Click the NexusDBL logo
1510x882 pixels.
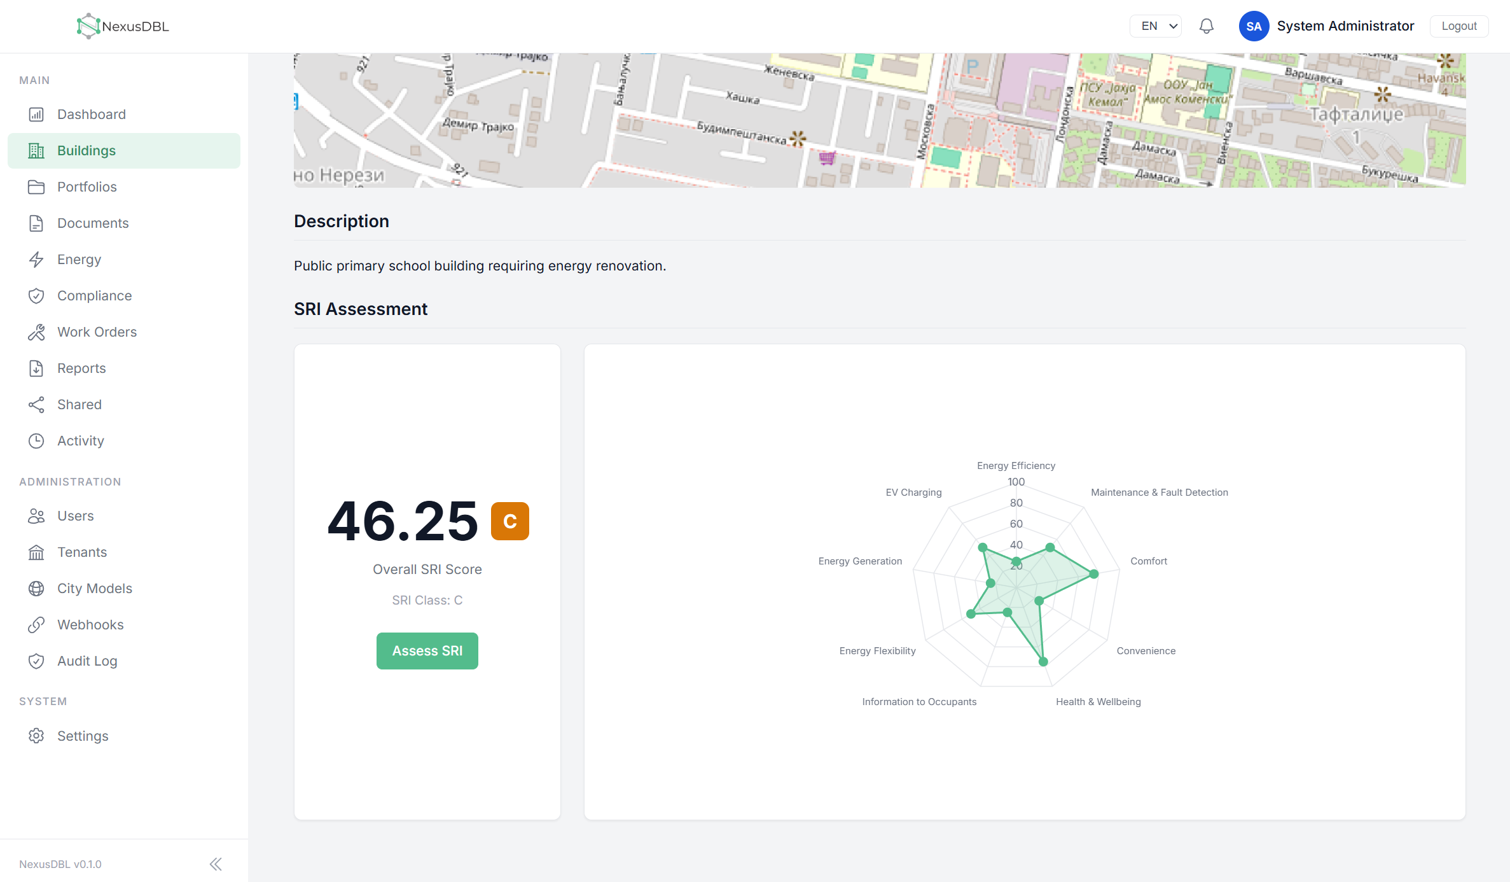tap(123, 26)
